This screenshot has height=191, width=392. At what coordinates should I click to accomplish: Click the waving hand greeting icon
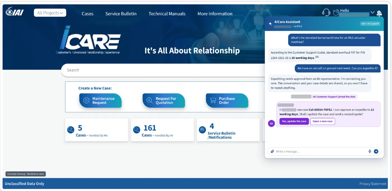(336, 12)
